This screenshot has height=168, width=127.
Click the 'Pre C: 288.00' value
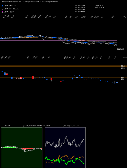point(80,11)
